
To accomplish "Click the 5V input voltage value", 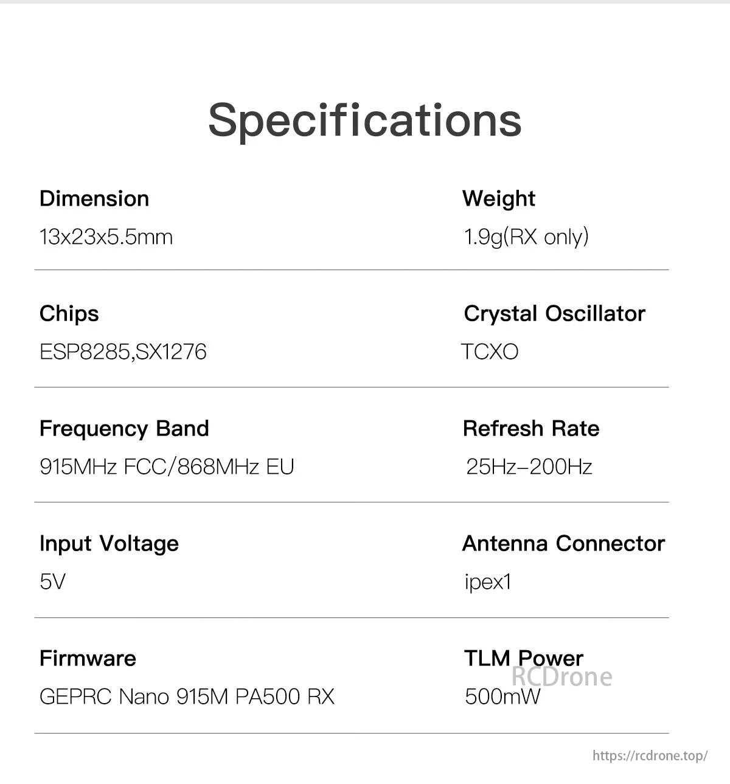I will pos(52,581).
